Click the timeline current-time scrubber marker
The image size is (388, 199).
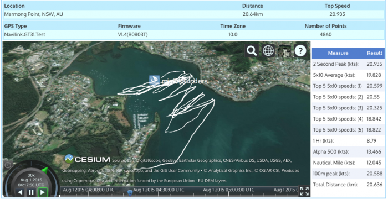click(x=130, y=192)
